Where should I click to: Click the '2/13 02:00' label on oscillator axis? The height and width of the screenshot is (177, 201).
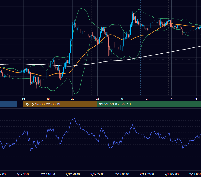[147, 174]
